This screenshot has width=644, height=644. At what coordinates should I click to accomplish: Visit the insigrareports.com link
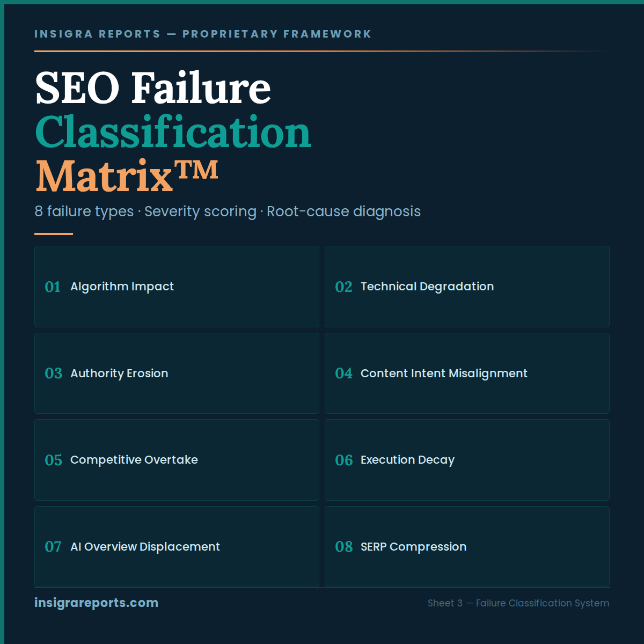(x=96, y=603)
